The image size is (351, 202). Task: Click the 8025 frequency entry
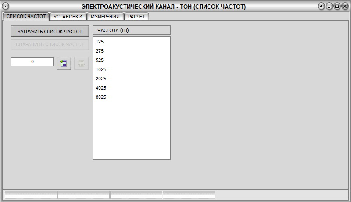pos(101,97)
